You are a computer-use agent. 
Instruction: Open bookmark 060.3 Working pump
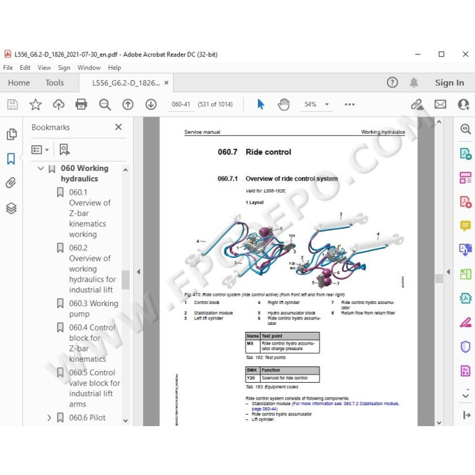(94, 308)
